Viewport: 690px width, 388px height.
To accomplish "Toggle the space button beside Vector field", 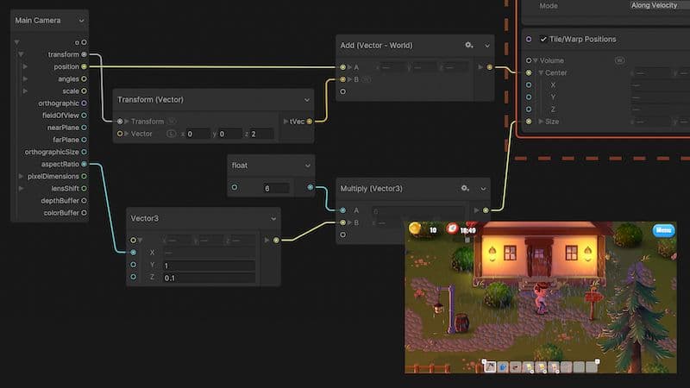I will pos(171,134).
